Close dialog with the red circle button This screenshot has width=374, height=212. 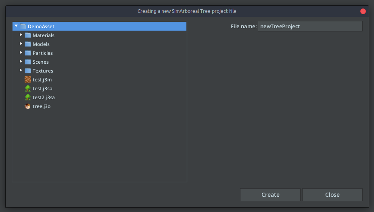[363, 11]
